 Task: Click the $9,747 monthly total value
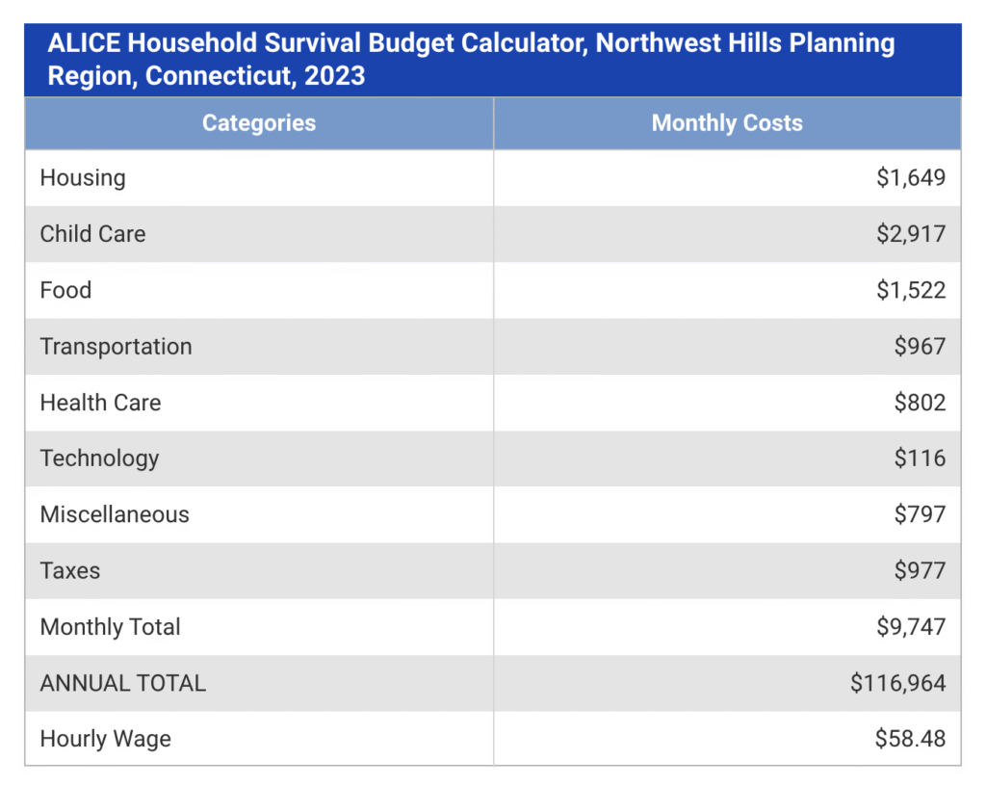911,627
